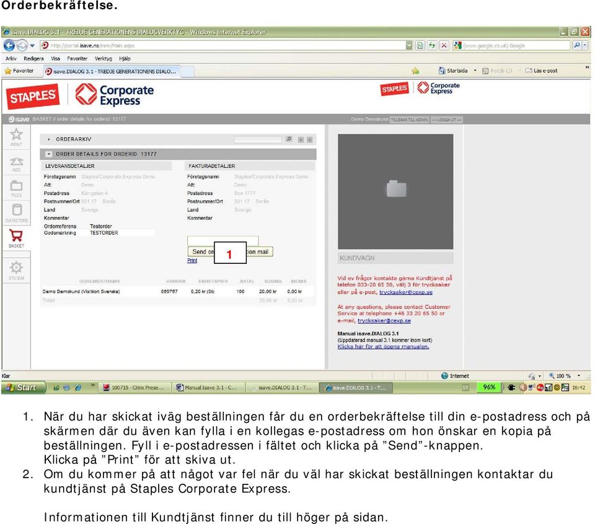Open the zoom level 100% dropdown
The height and width of the screenshot is (524, 595).
(579, 376)
